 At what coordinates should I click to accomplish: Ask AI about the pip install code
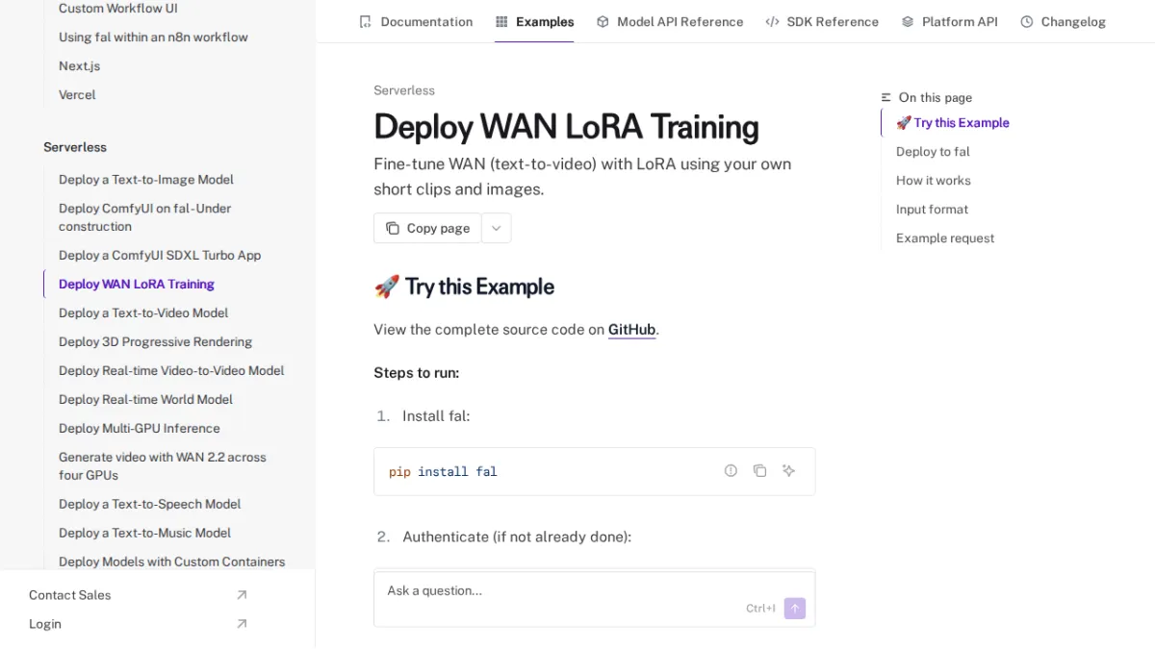788,470
